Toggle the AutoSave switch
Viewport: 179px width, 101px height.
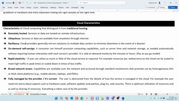pos(15,3)
